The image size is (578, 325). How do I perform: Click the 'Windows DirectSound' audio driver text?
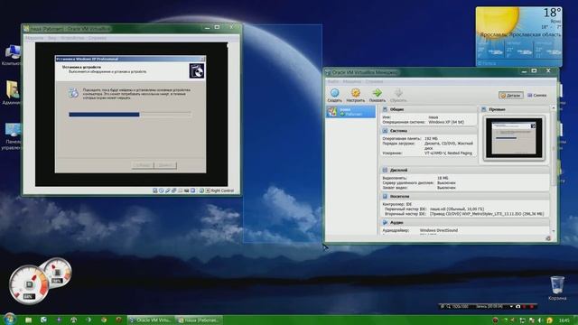click(438, 230)
